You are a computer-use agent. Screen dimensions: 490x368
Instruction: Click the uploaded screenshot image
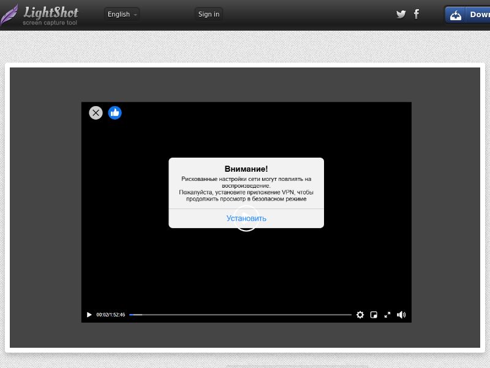coord(245,207)
